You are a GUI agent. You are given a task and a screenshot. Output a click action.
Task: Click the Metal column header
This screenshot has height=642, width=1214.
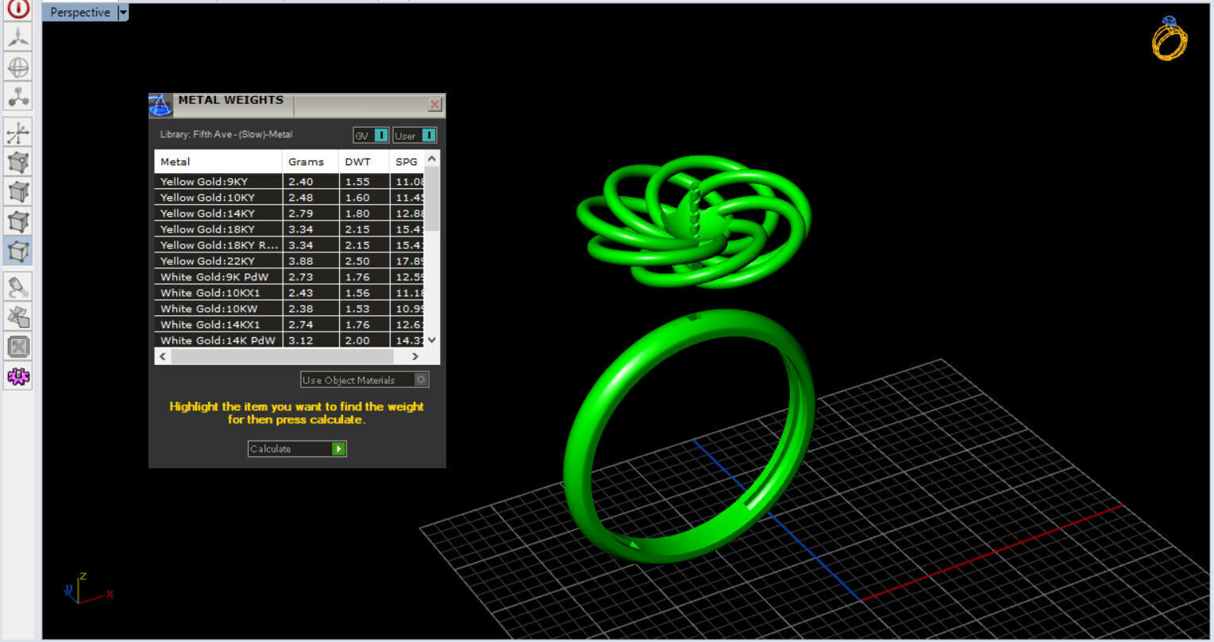tap(218, 162)
